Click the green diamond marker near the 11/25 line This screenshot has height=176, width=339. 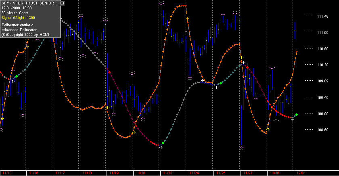(220, 83)
